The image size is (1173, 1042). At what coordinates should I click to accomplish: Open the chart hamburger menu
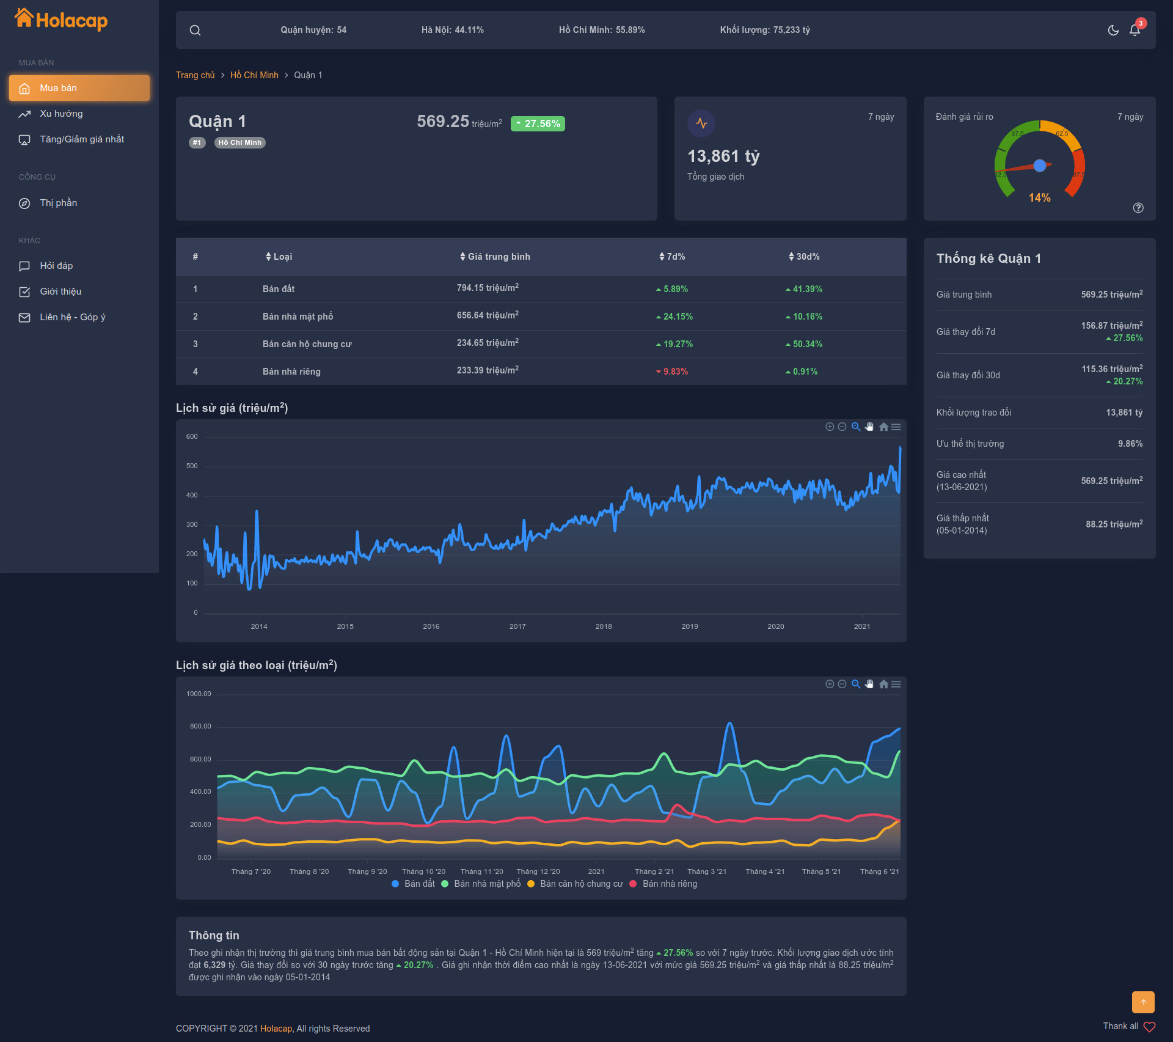point(896,427)
